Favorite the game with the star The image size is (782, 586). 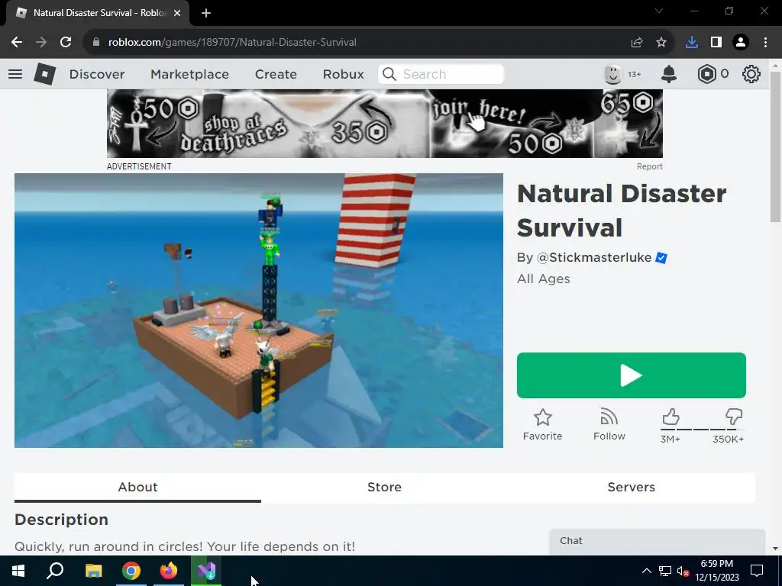click(x=543, y=424)
